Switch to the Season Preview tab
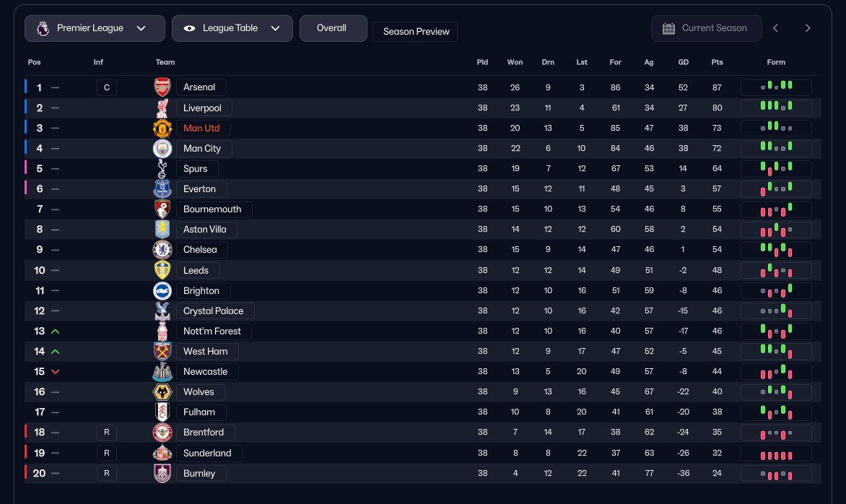Image resolution: width=846 pixels, height=504 pixels. pyautogui.click(x=415, y=32)
